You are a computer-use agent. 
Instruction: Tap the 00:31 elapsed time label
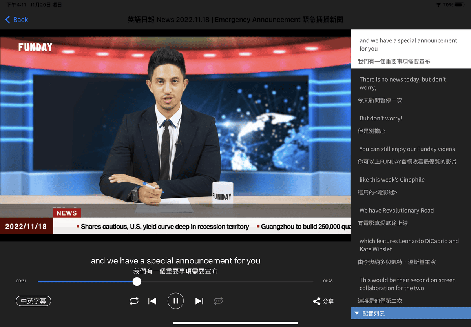[x=21, y=281]
